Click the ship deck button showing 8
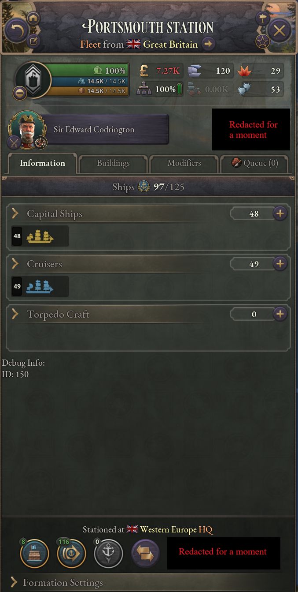Viewport: 298px width, 592px height. (x=34, y=553)
